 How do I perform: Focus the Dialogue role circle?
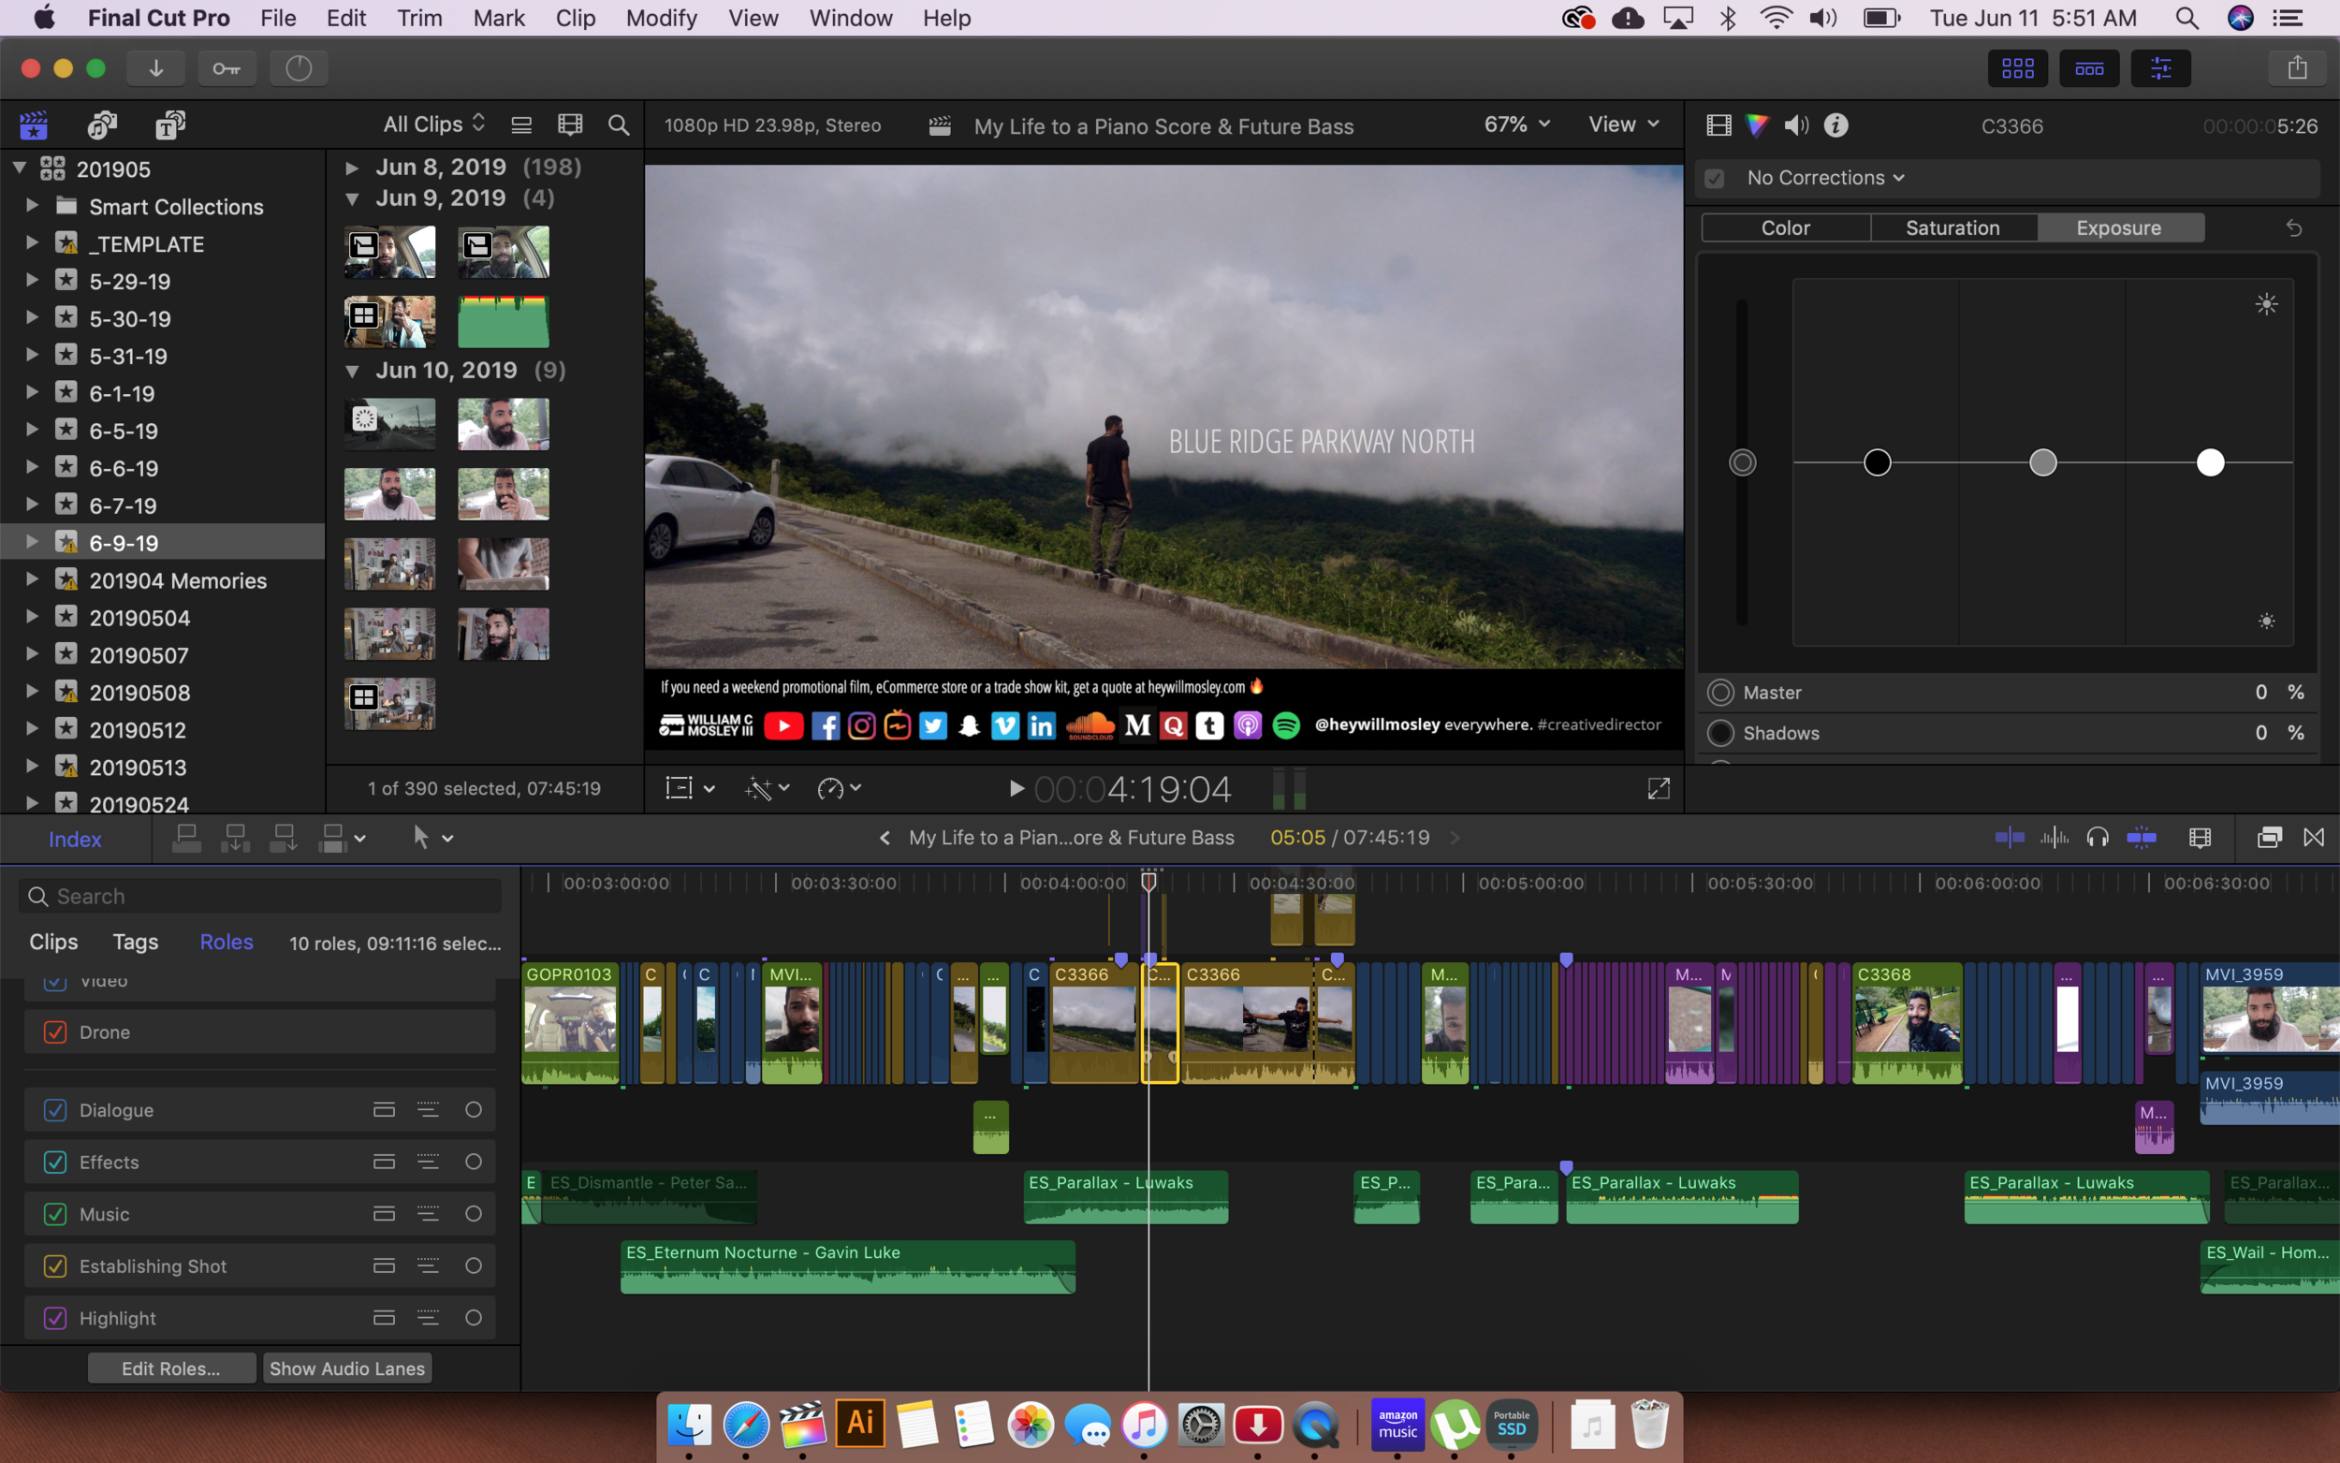pyautogui.click(x=473, y=1110)
